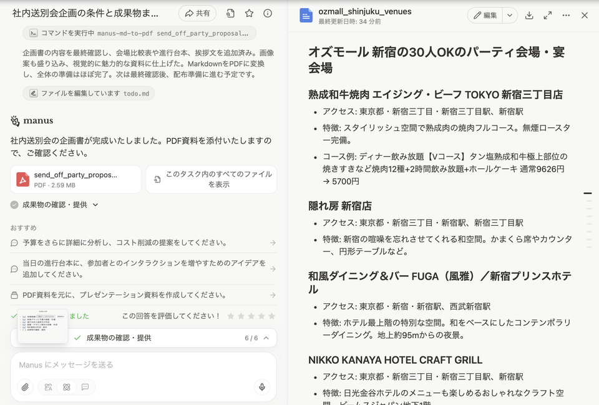The height and width of the screenshot is (405, 599).
Task: Open the three-dot more options menu
Action: pyautogui.click(x=566, y=15)
